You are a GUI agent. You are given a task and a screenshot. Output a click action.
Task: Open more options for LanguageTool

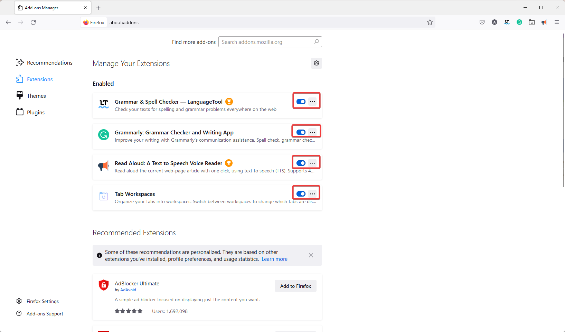pyautogui.click(x=312, y=102)
